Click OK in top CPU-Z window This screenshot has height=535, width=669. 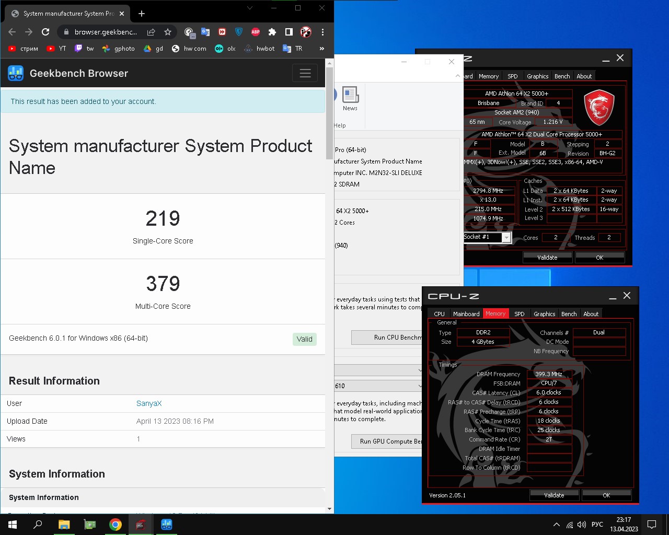pos(599,258)
